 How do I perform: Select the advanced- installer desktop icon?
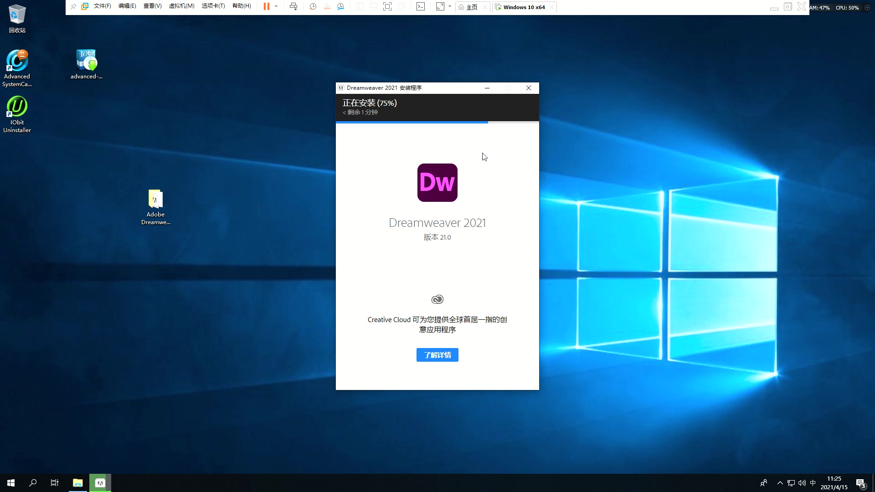pyautogui.click(x=87, y=64)
